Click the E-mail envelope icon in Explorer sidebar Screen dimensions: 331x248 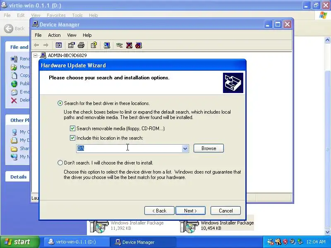coord(14,92)
